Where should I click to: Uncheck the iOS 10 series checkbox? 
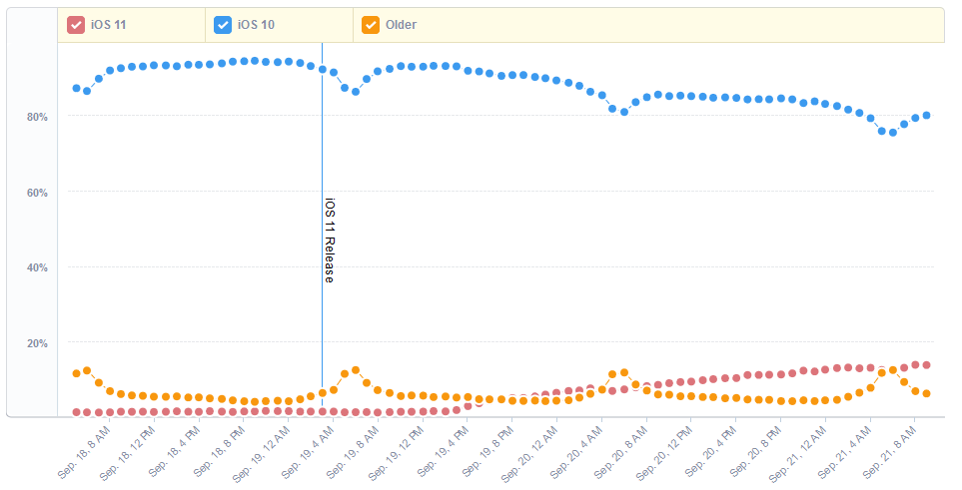click(x=223, y=25)
